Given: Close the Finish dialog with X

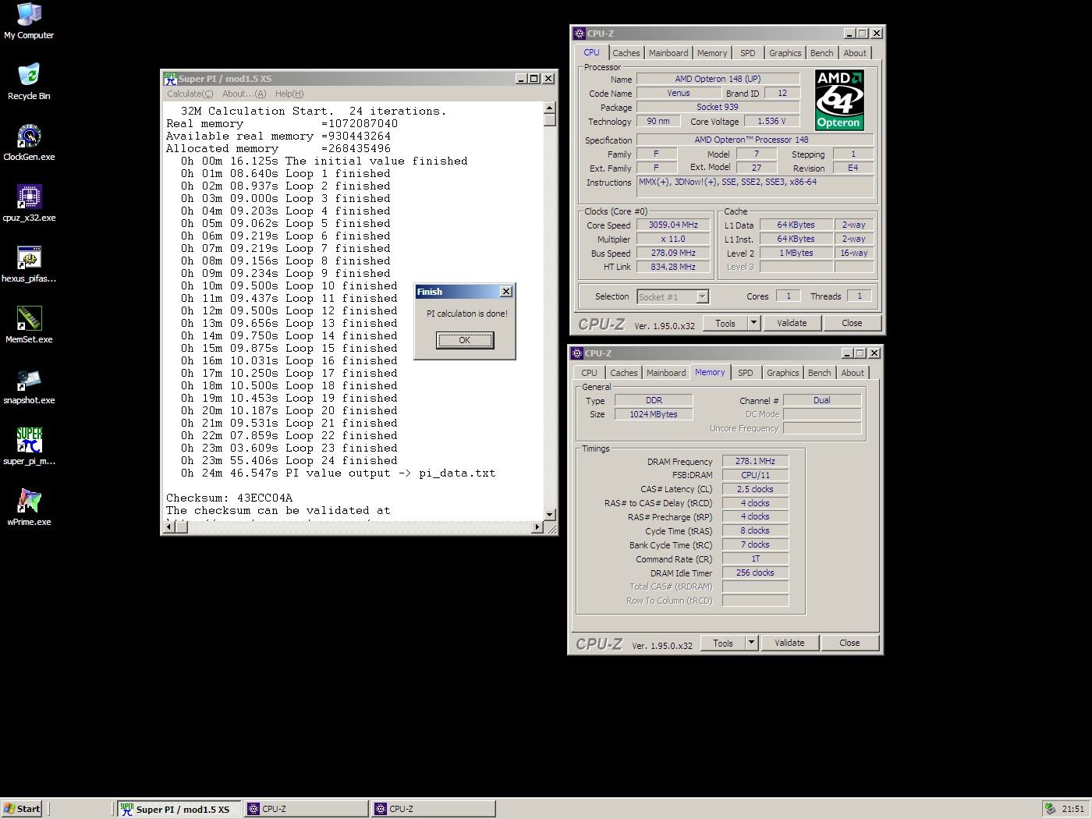Looking at the screenshot, I should pos(505,292).
